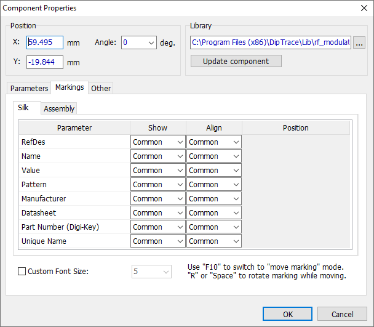The width and height of the screenshot is (374, 327).
Task: Select the Datasheet parameter row label
Action: [x=39, y=213]
